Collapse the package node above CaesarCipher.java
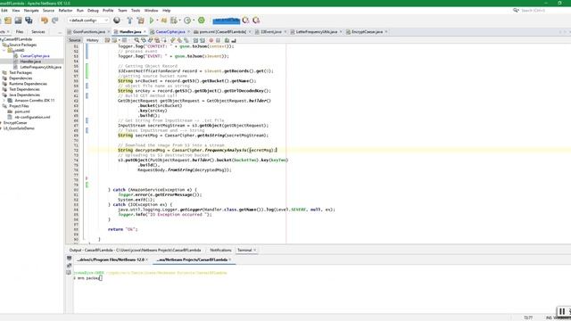Screen dimensions: 571x321 coord(4,50)
